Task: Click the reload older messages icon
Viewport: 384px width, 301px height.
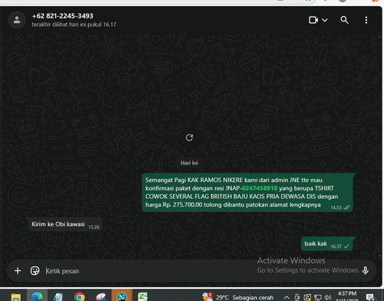Action: pyautogui.click(x=189, y=137)
